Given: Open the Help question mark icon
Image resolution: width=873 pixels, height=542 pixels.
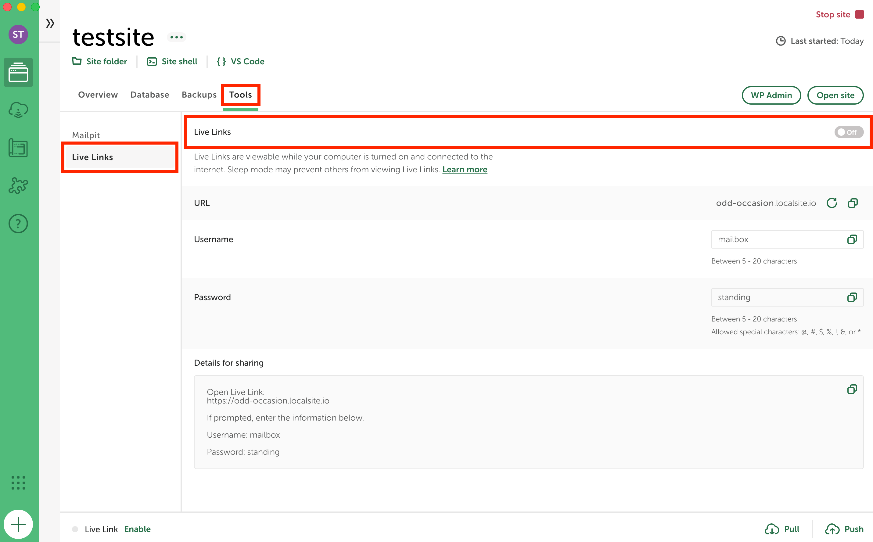Looking at the screenshot, I should tap(18, 224).
